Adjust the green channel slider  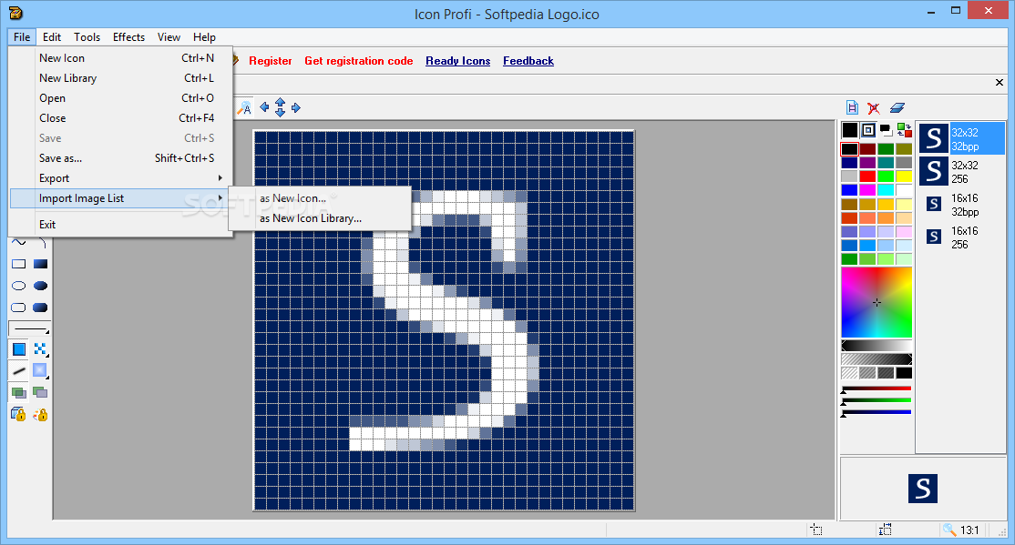click(877, 401)
